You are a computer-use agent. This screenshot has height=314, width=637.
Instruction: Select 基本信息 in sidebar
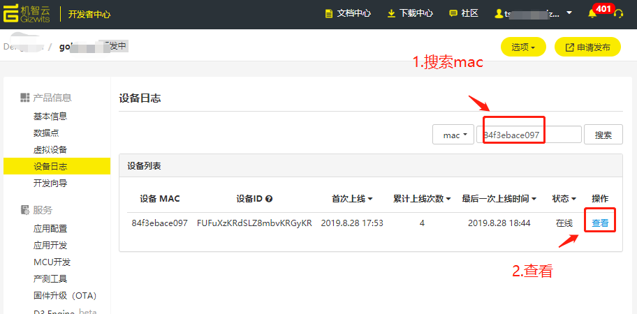click(50, 117)
